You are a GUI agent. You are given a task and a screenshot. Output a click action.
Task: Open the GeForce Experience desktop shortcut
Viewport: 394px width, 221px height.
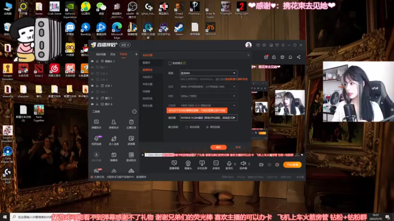pos(70,10)
